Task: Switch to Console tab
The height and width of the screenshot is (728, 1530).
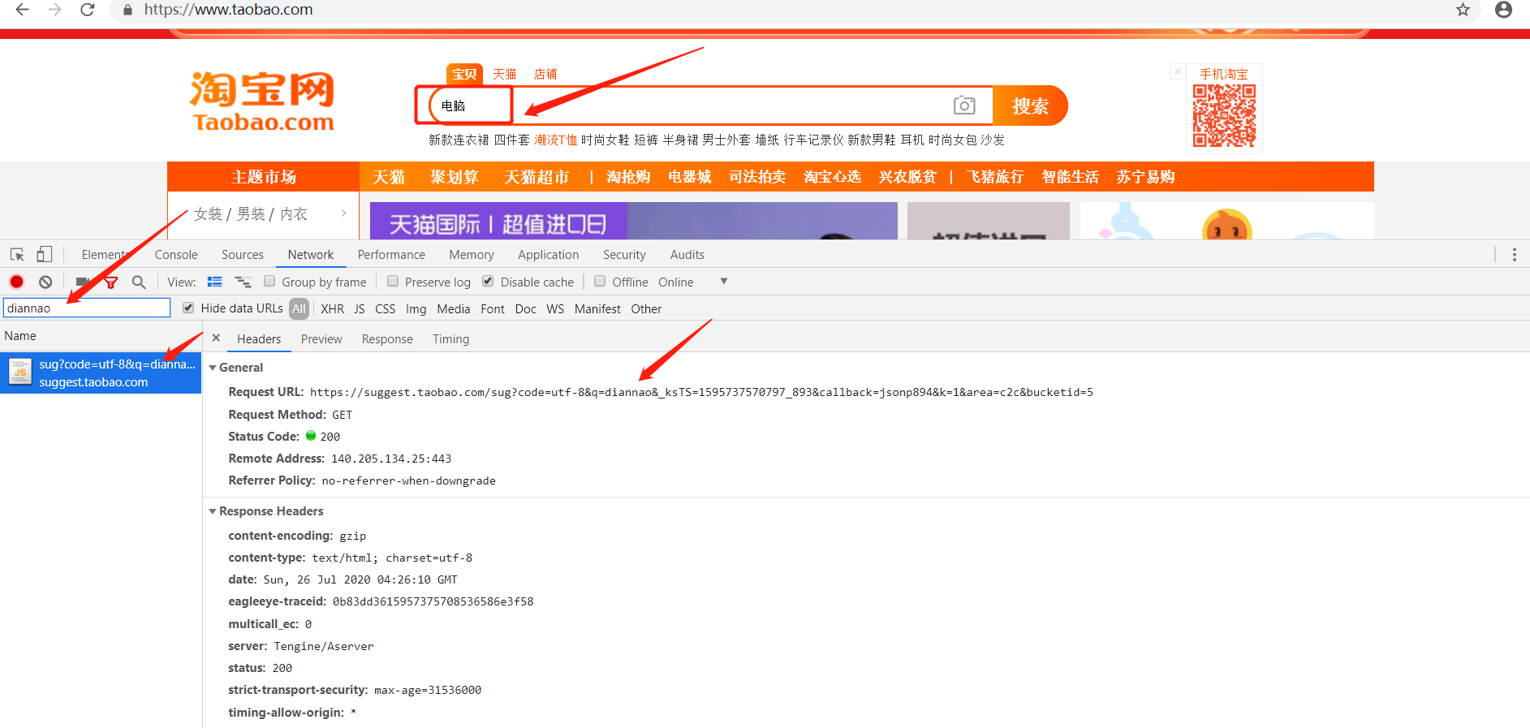Action: click(176, 255)
